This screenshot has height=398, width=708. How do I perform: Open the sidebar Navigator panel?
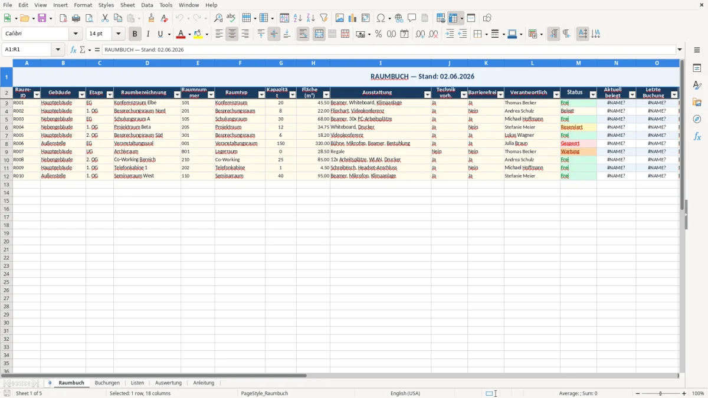(697, 119)
